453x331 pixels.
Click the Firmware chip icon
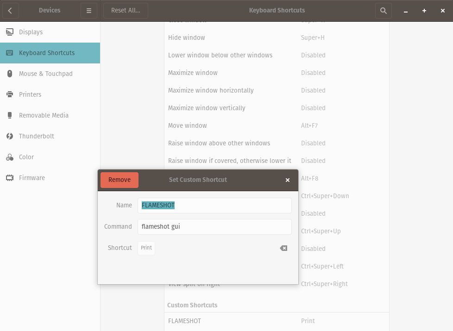point(10,178)
